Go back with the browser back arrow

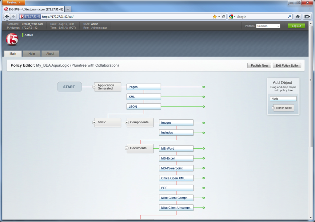coord(7,17)
